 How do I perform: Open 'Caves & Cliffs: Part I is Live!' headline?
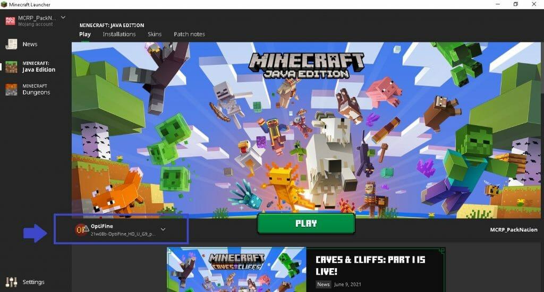coord(370,265)
